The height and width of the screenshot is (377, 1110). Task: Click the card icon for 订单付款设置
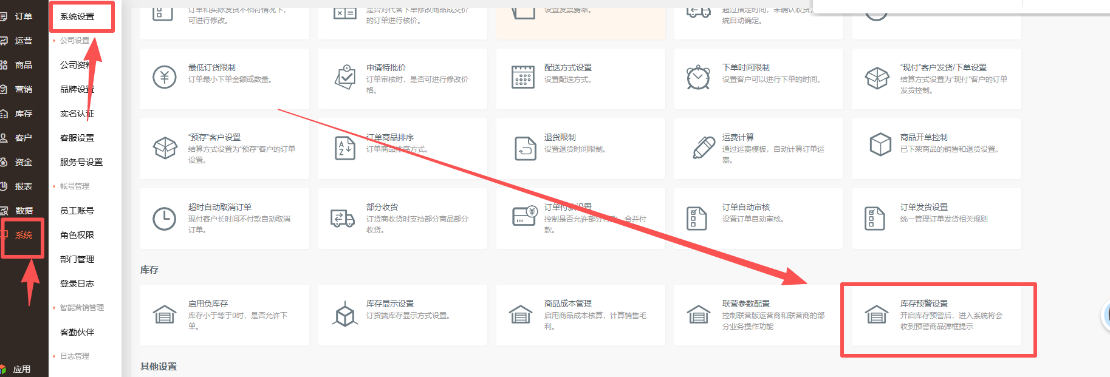(525, 216)
